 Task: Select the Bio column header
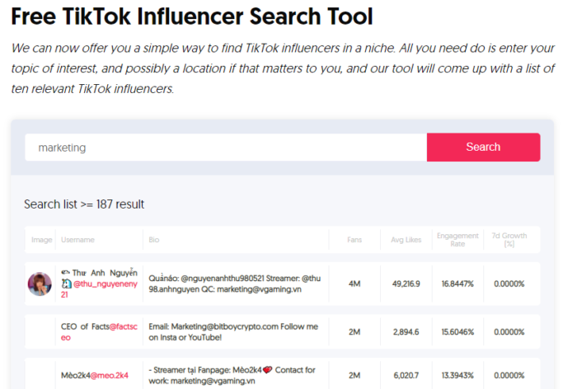[x=154, y=240]
